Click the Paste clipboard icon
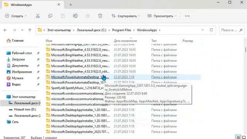The height and width of the screenshot is (139, 247). [x=63, y=16]
